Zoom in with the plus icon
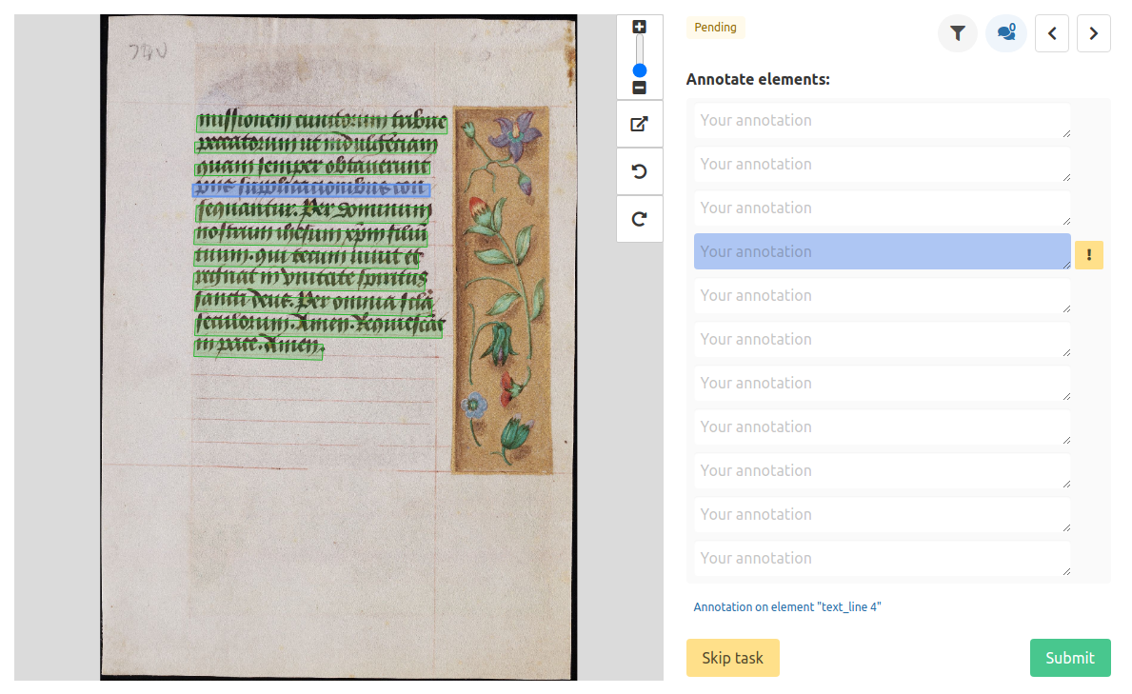The image size is (1132, 694). point(639,28)
